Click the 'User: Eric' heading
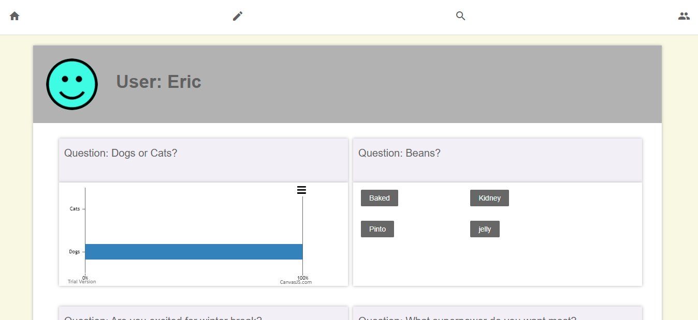 [x=158, y=82]
